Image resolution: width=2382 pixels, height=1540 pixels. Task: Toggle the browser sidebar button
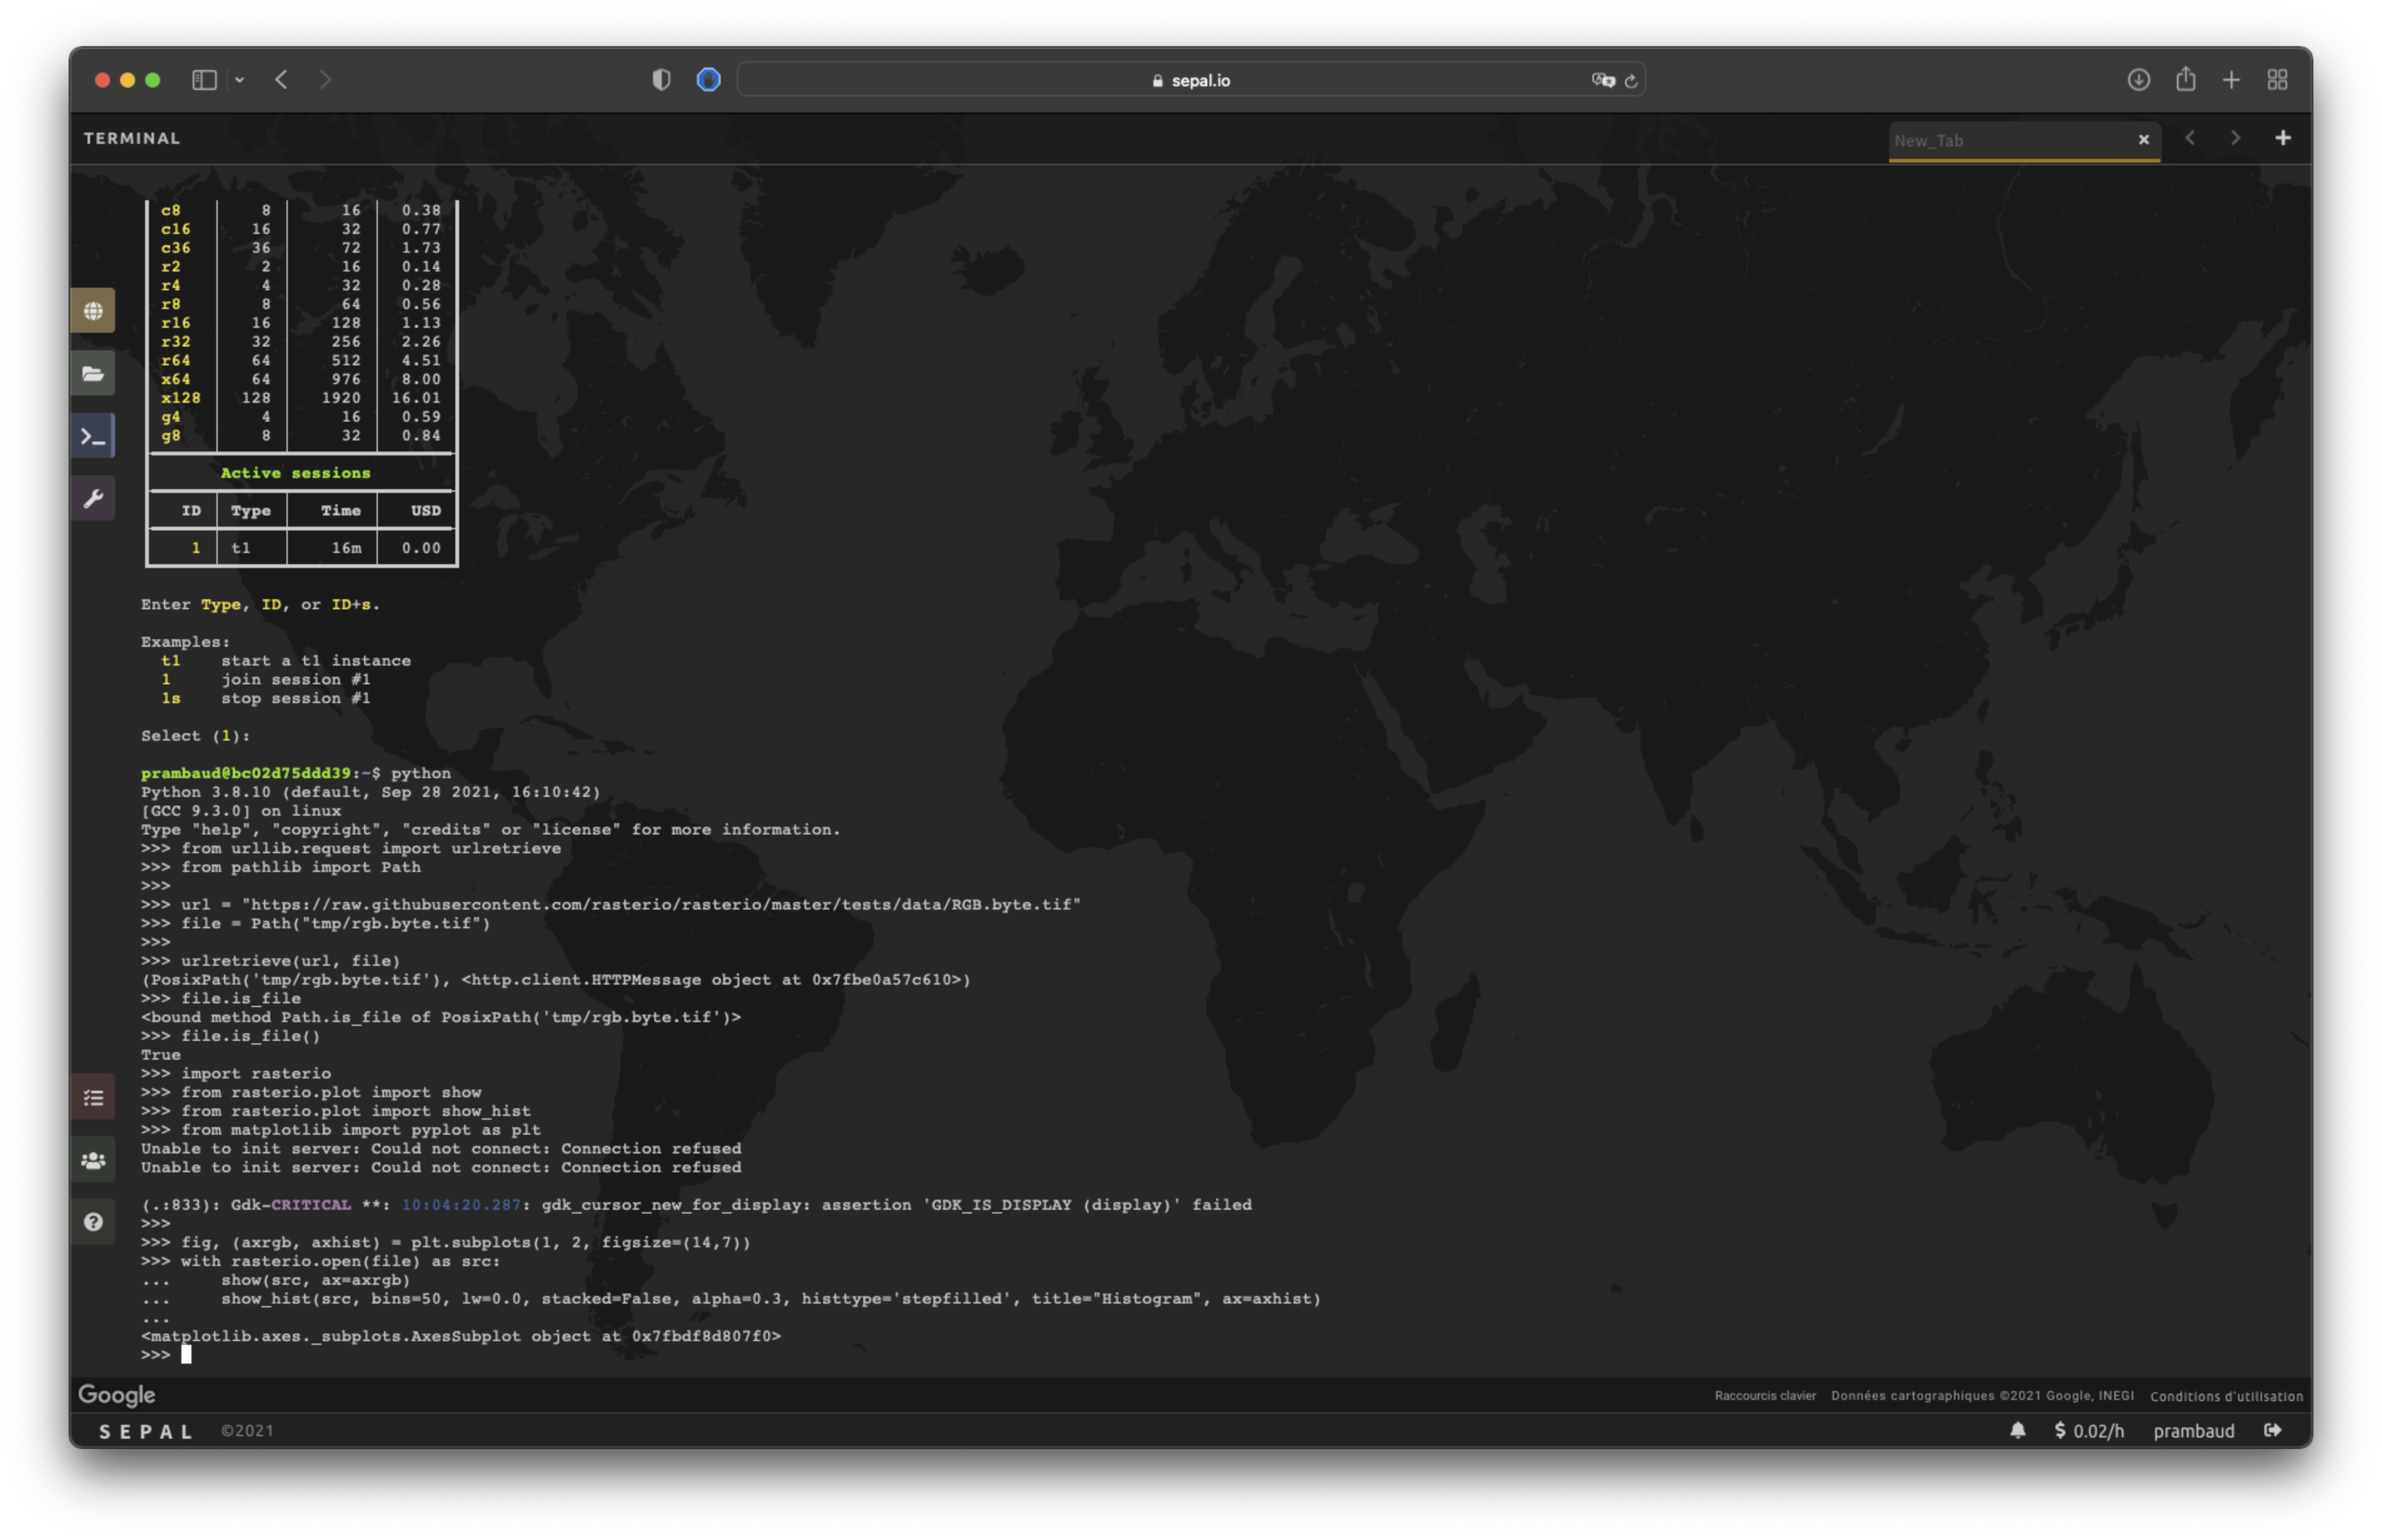point(204,80)
